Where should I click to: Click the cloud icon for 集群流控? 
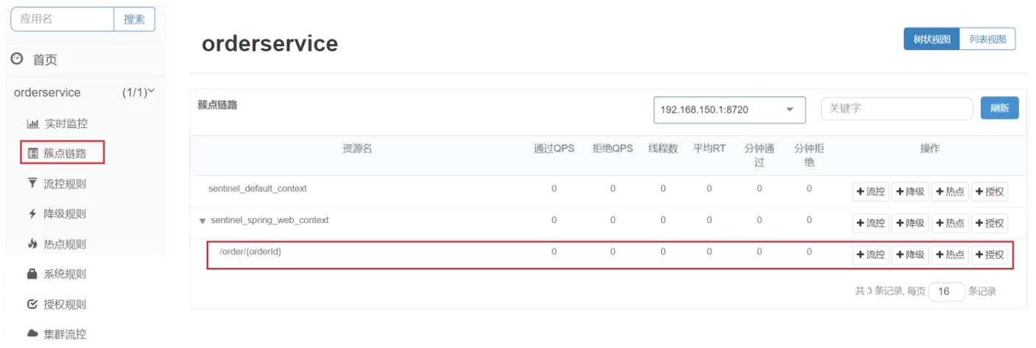point(32,334)
